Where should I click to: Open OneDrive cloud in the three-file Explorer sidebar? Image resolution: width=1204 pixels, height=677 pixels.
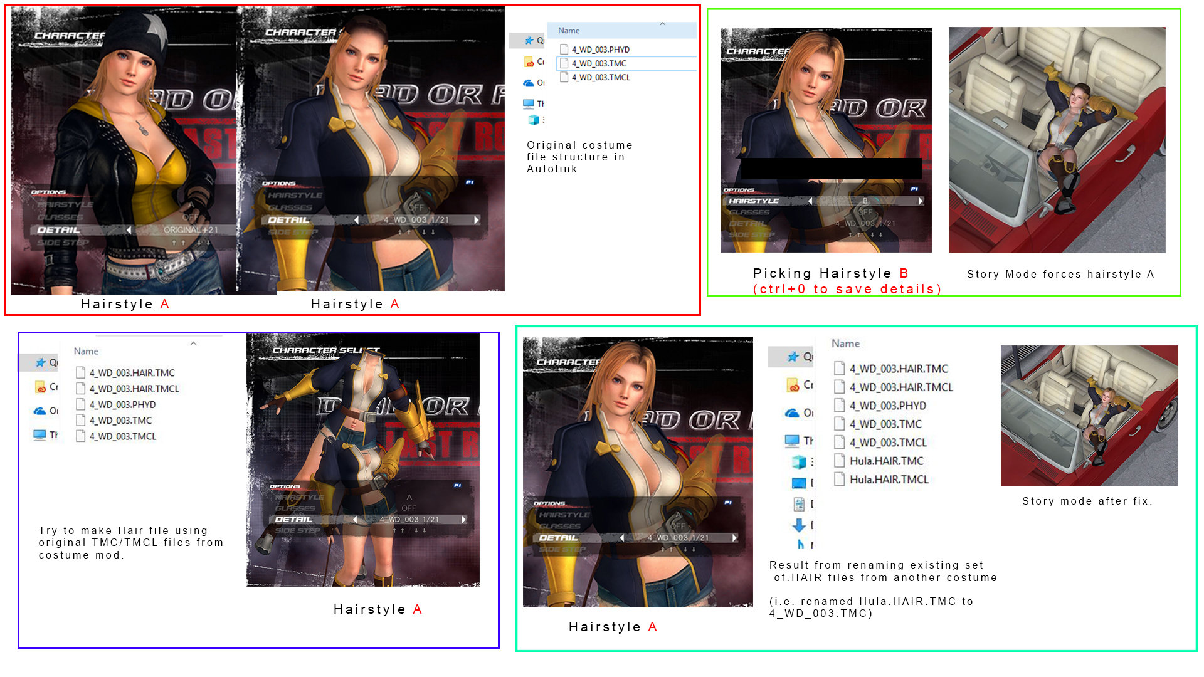pyautogui.click(x=529, y=83)
